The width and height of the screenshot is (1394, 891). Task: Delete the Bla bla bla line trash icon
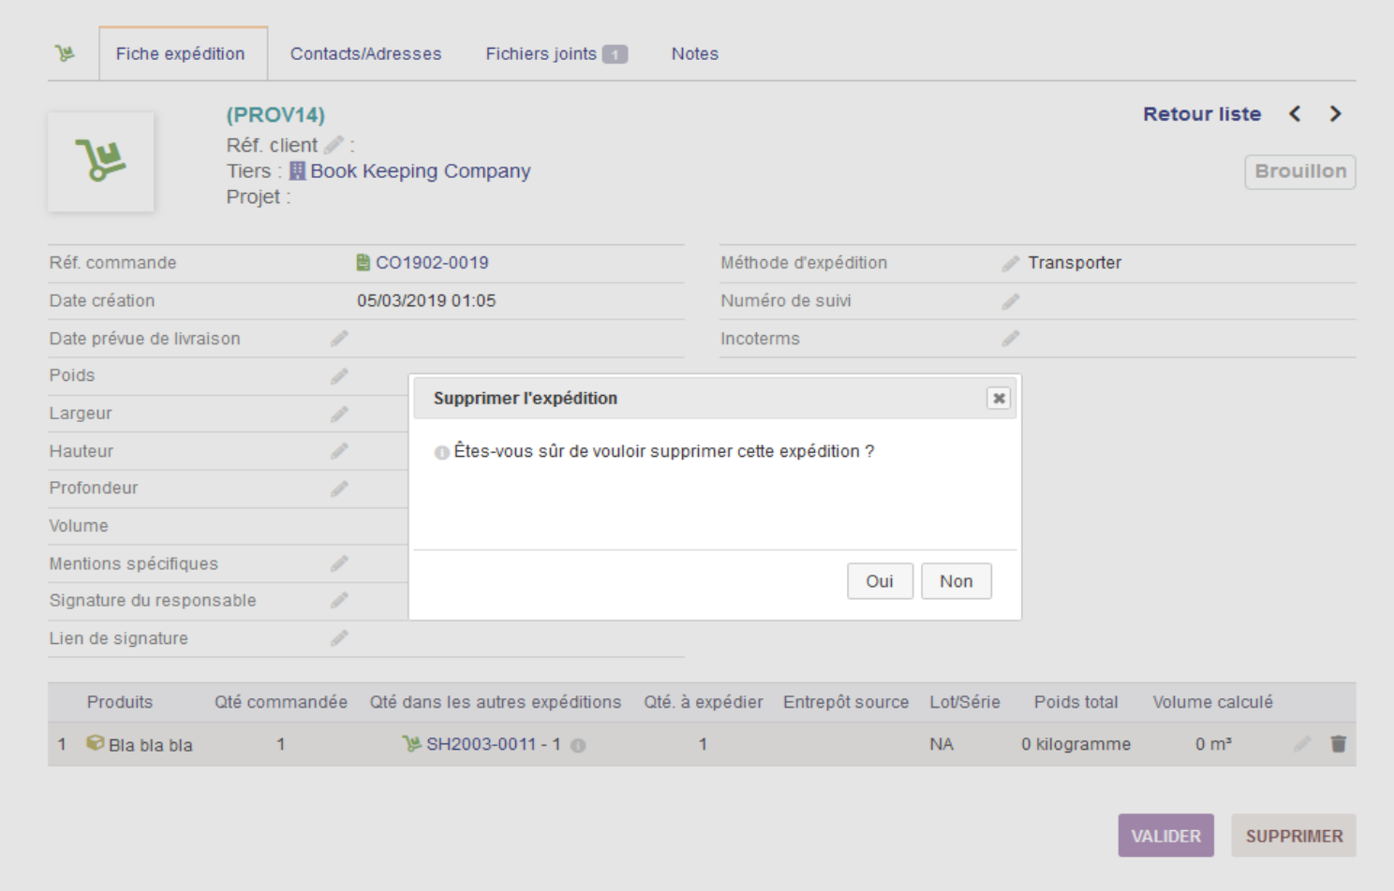[x=1339, y=744]
